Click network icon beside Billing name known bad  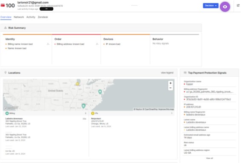click(48, 44)
